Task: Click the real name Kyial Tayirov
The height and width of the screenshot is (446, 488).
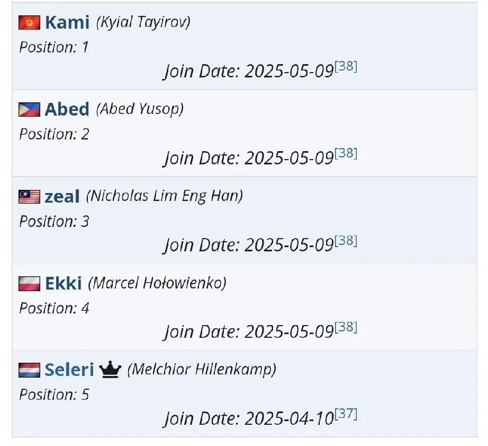Action: 143,22
